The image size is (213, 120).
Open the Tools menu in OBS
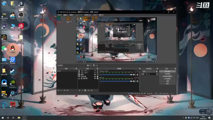click(x=95, y=15)
